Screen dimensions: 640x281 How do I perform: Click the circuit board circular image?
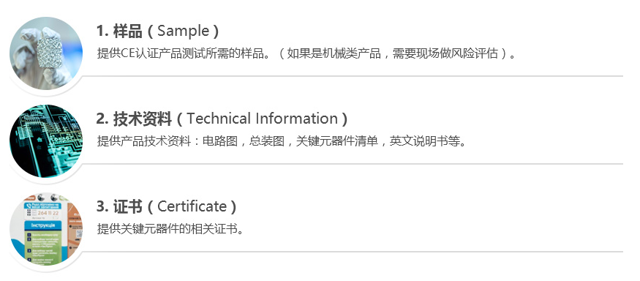click(x=45, y=141)
